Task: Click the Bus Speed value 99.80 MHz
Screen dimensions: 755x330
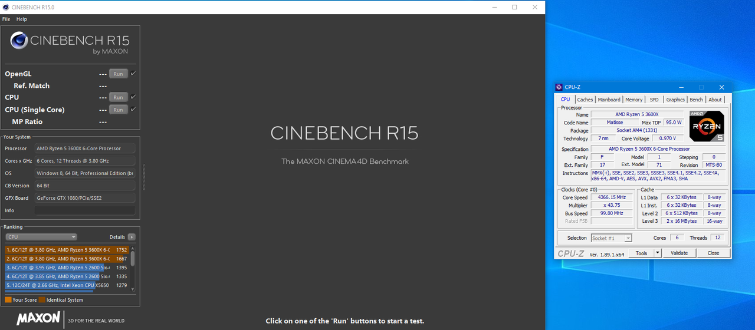Action: point(612,213)
